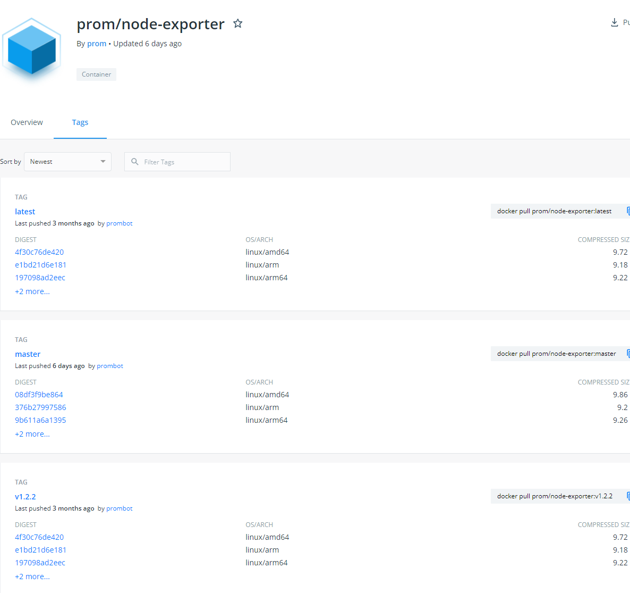Copy the master docker pull command
This screenshot has width=630, height=593.
click(627, 354)
